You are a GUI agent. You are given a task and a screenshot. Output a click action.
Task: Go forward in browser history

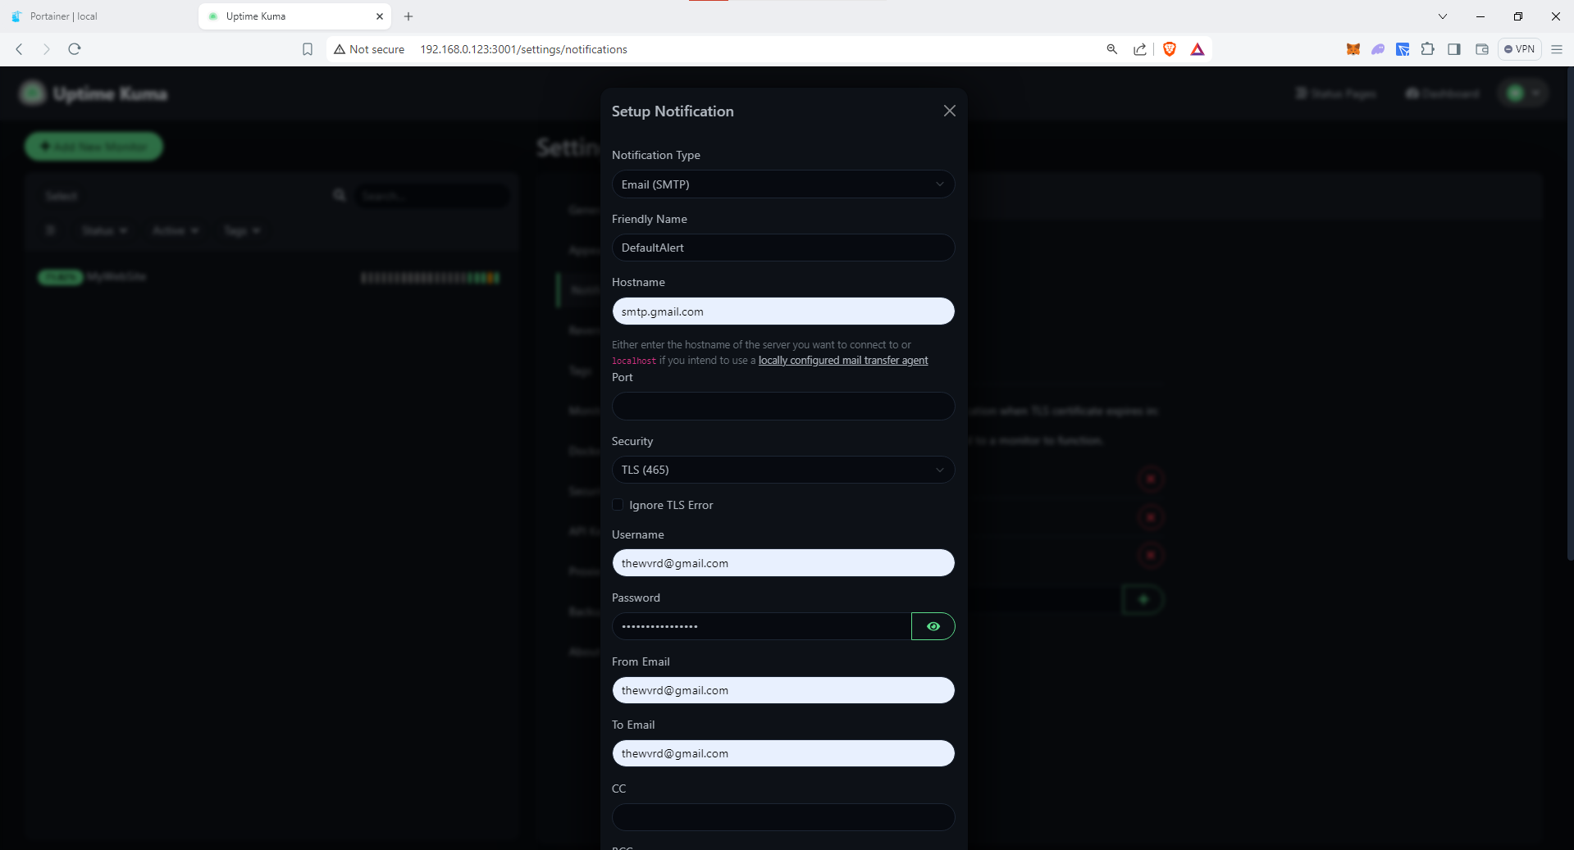tap(47, 49)
